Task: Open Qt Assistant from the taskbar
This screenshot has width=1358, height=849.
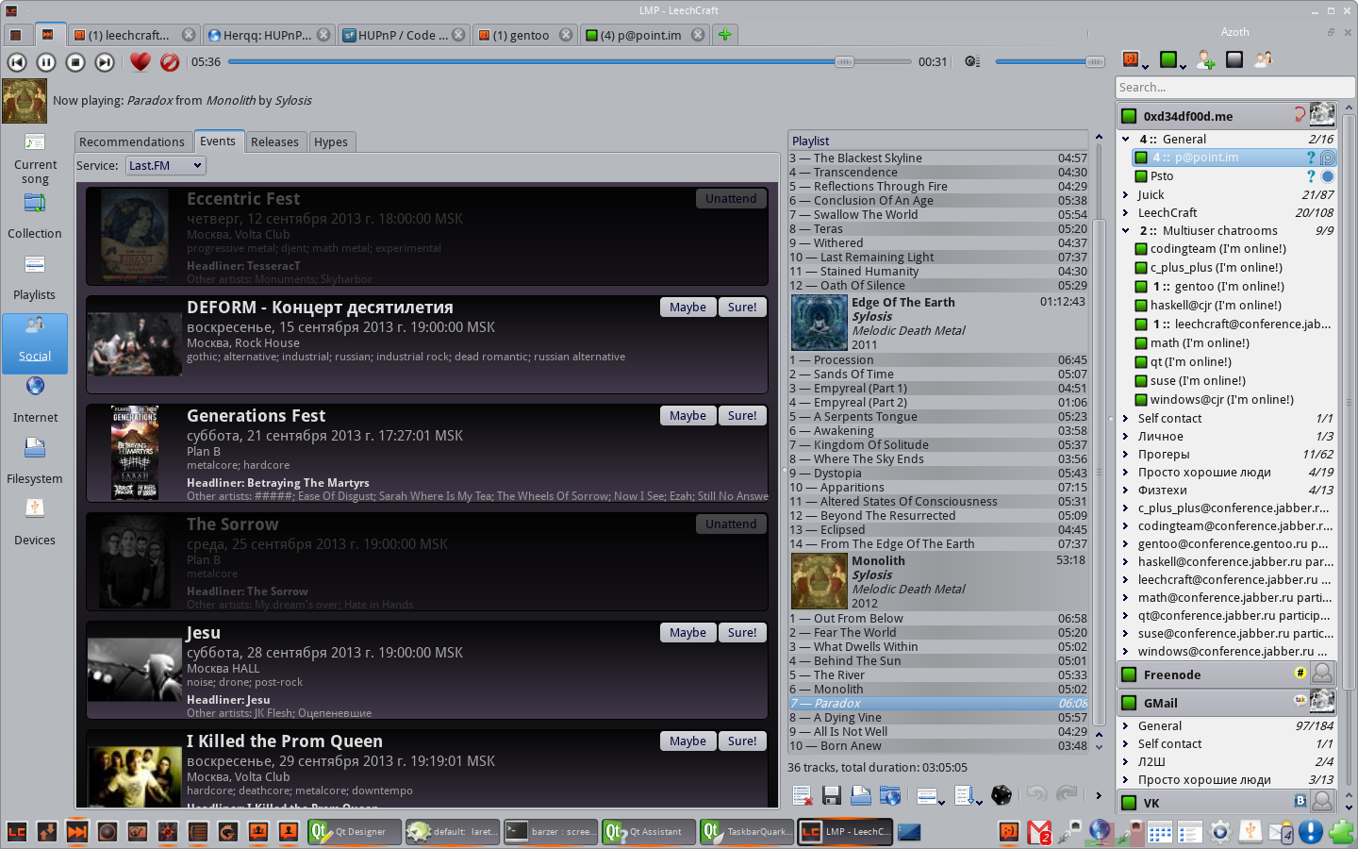Action: click(649, 832)
